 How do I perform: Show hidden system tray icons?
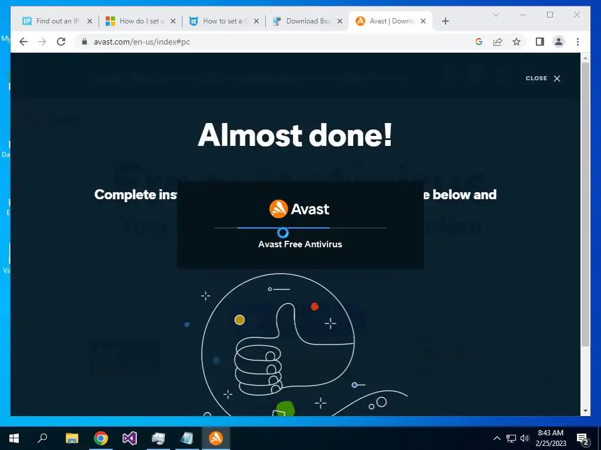tap(497, 438)
